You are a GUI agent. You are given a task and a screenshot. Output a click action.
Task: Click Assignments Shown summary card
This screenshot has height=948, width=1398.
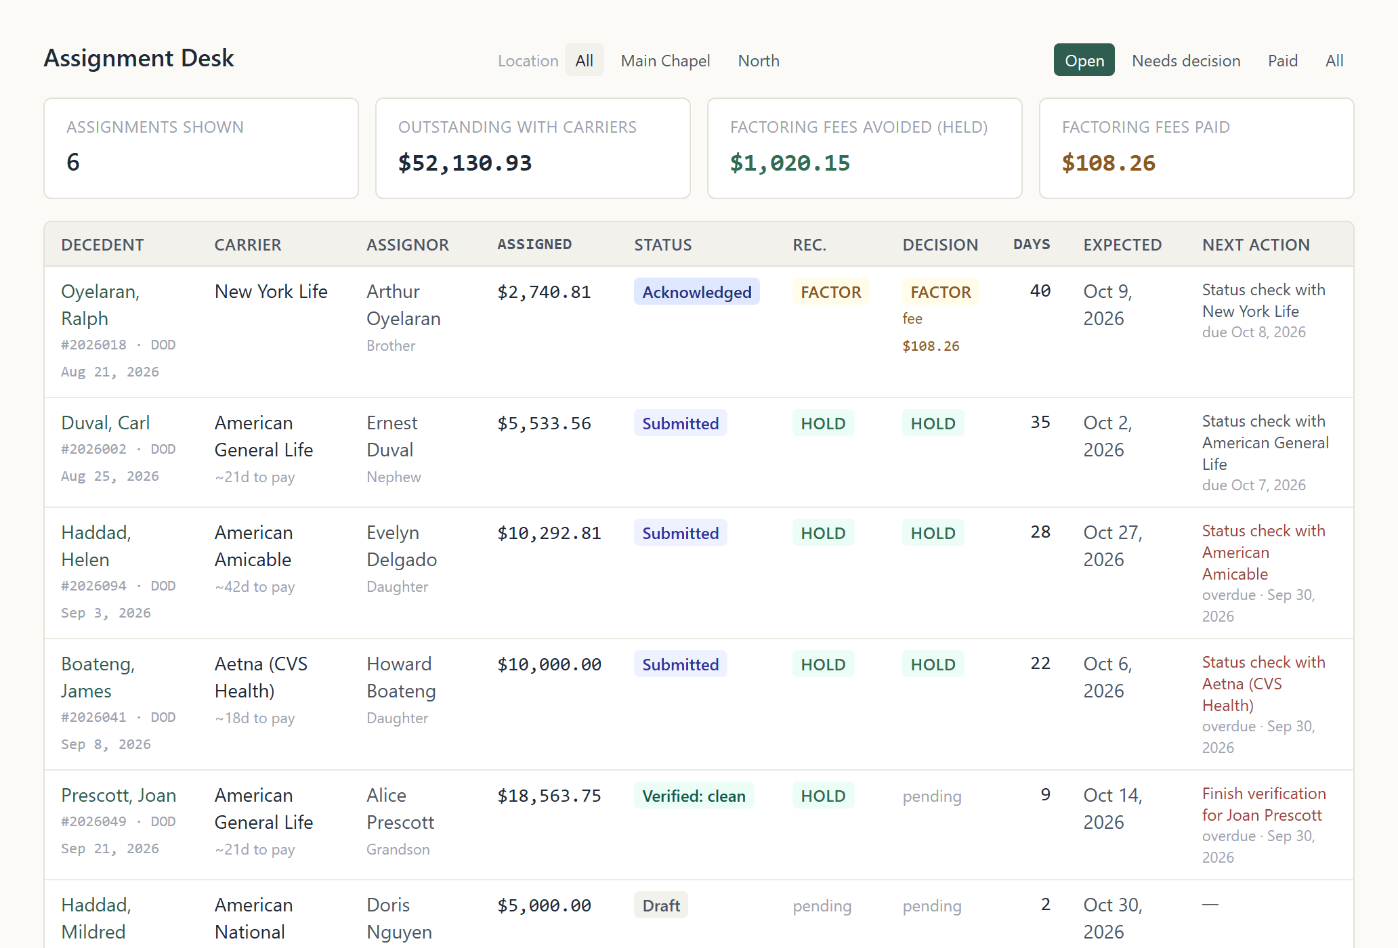[201, 148]
